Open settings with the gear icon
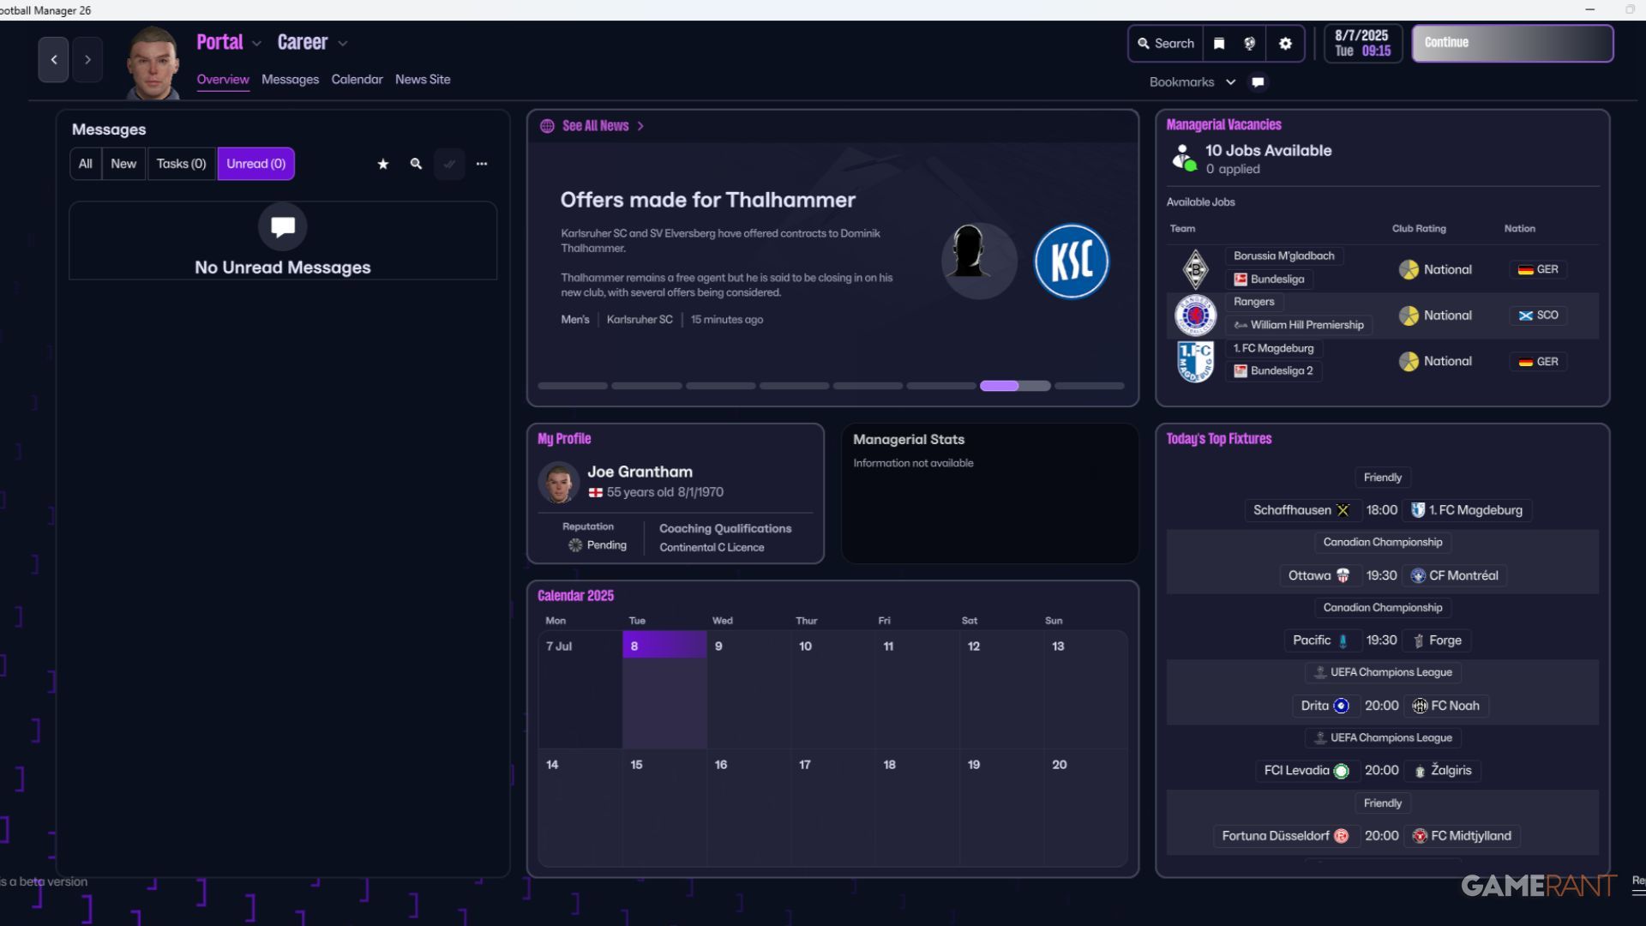 (x=1285, y=44)
